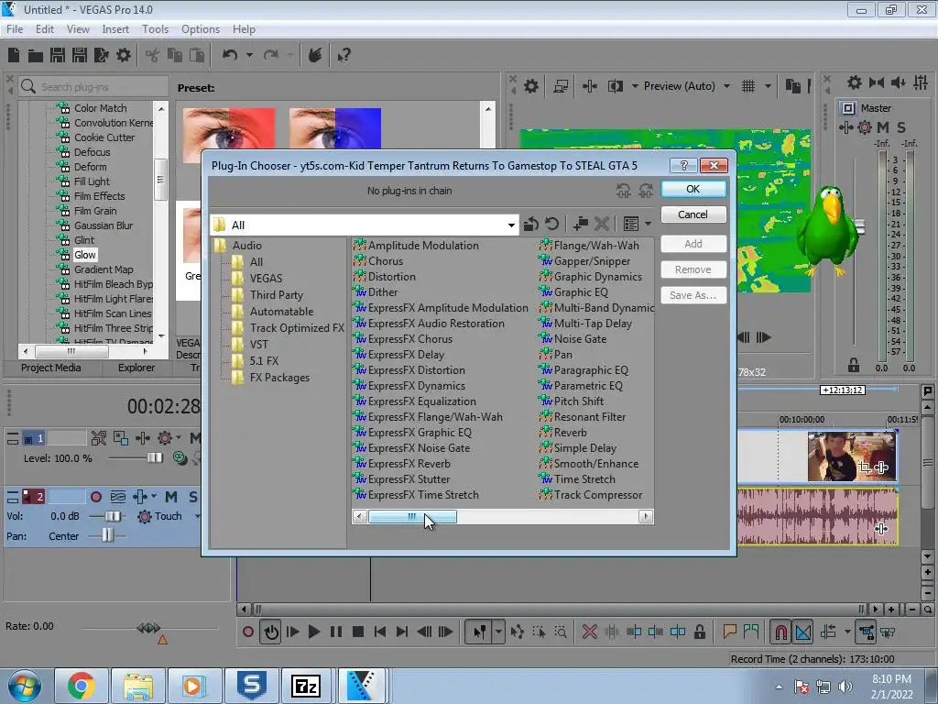Screen dimensions: 938x704
Task: Open the Touch automation mode dropdown
Action: [197, 516]
